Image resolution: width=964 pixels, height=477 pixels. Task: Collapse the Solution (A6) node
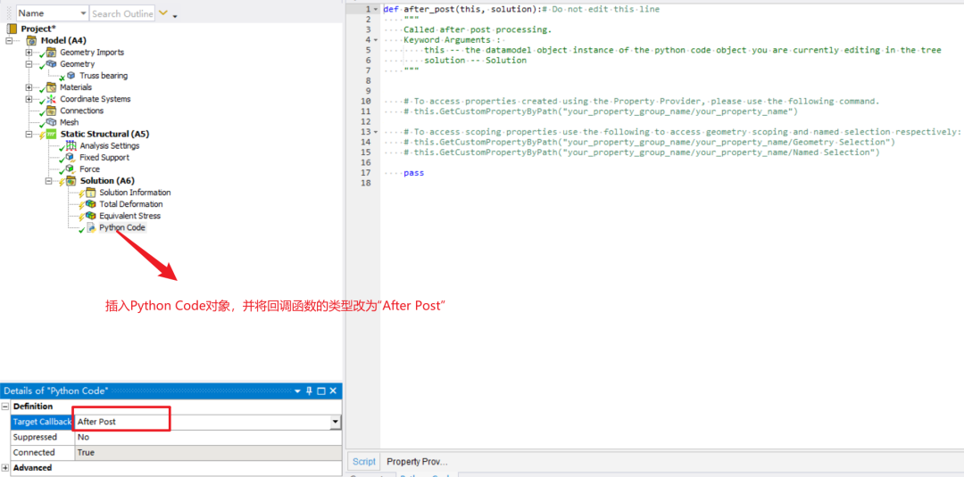point(48,180)
